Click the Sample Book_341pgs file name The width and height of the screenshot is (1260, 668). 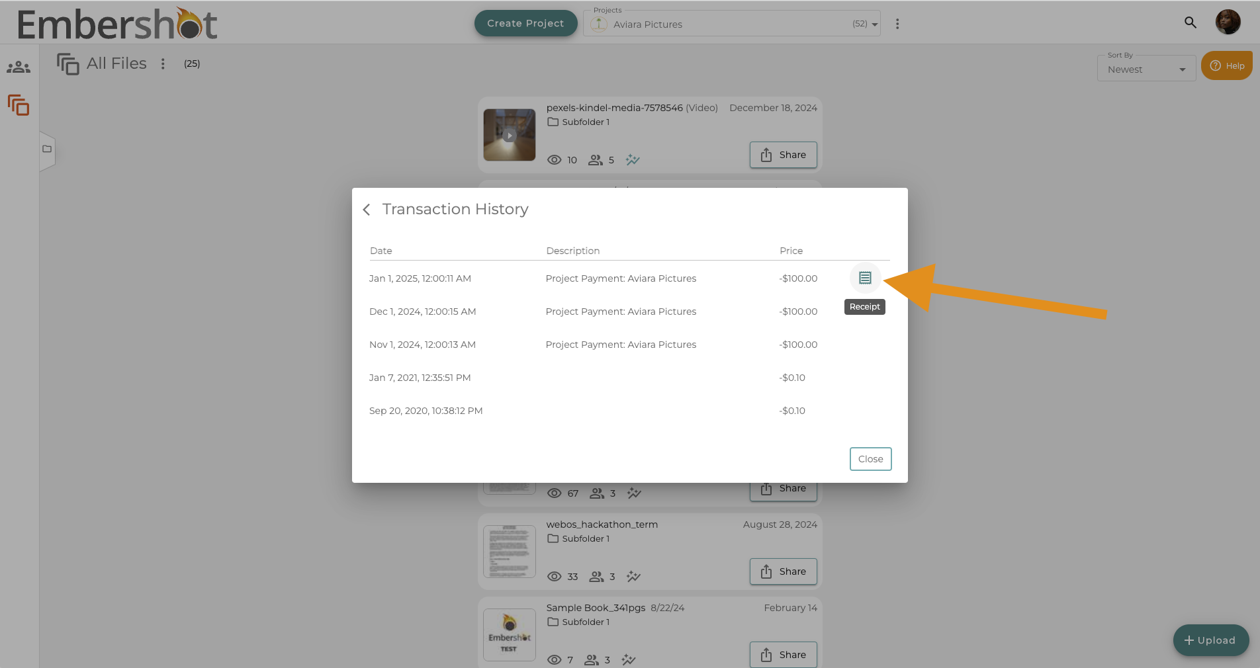click(596, 608)
